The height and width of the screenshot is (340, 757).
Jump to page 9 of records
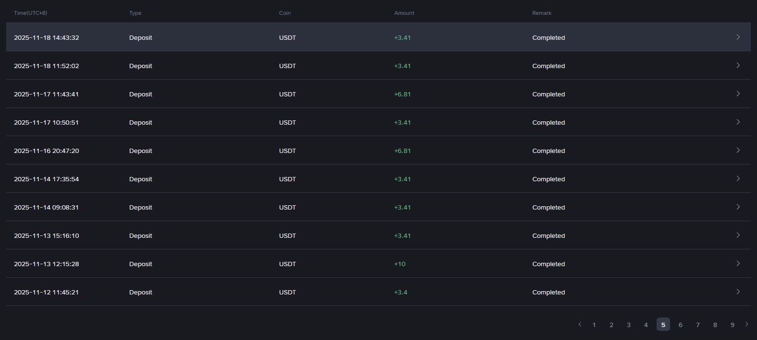pos(733,325)
